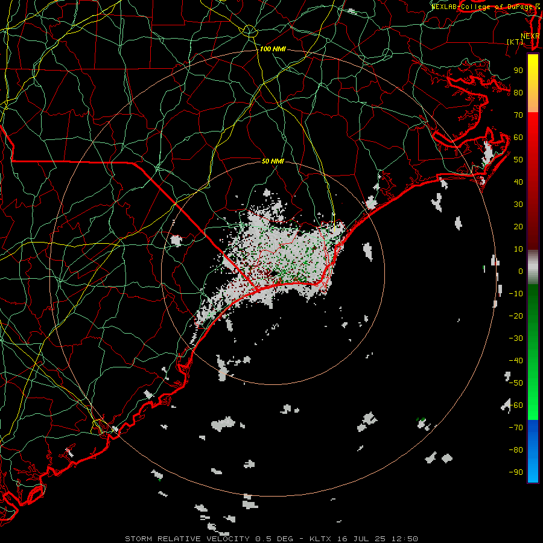The image size is (543, 543).
Task: Click the -90 value on velocity scale
Action: 516,472
